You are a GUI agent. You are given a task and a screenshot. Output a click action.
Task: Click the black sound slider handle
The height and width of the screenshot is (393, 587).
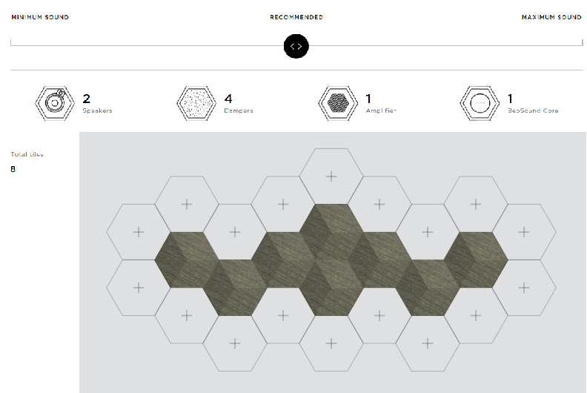tap(296, 46)
